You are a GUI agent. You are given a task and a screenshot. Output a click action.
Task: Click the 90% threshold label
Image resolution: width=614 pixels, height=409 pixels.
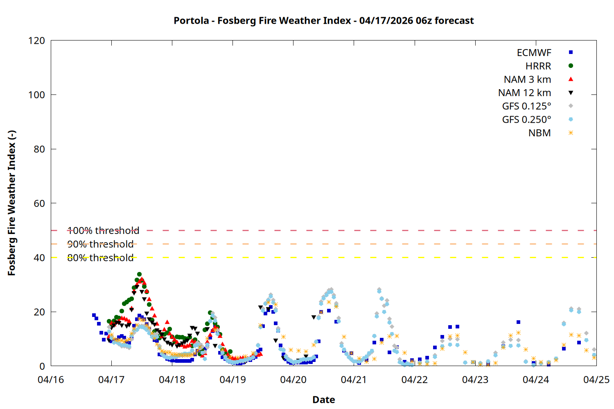coord(100,244)
